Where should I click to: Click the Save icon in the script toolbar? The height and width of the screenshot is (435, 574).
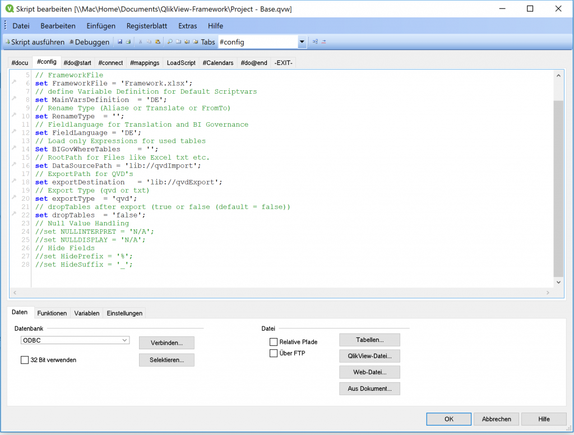[121, 41]
